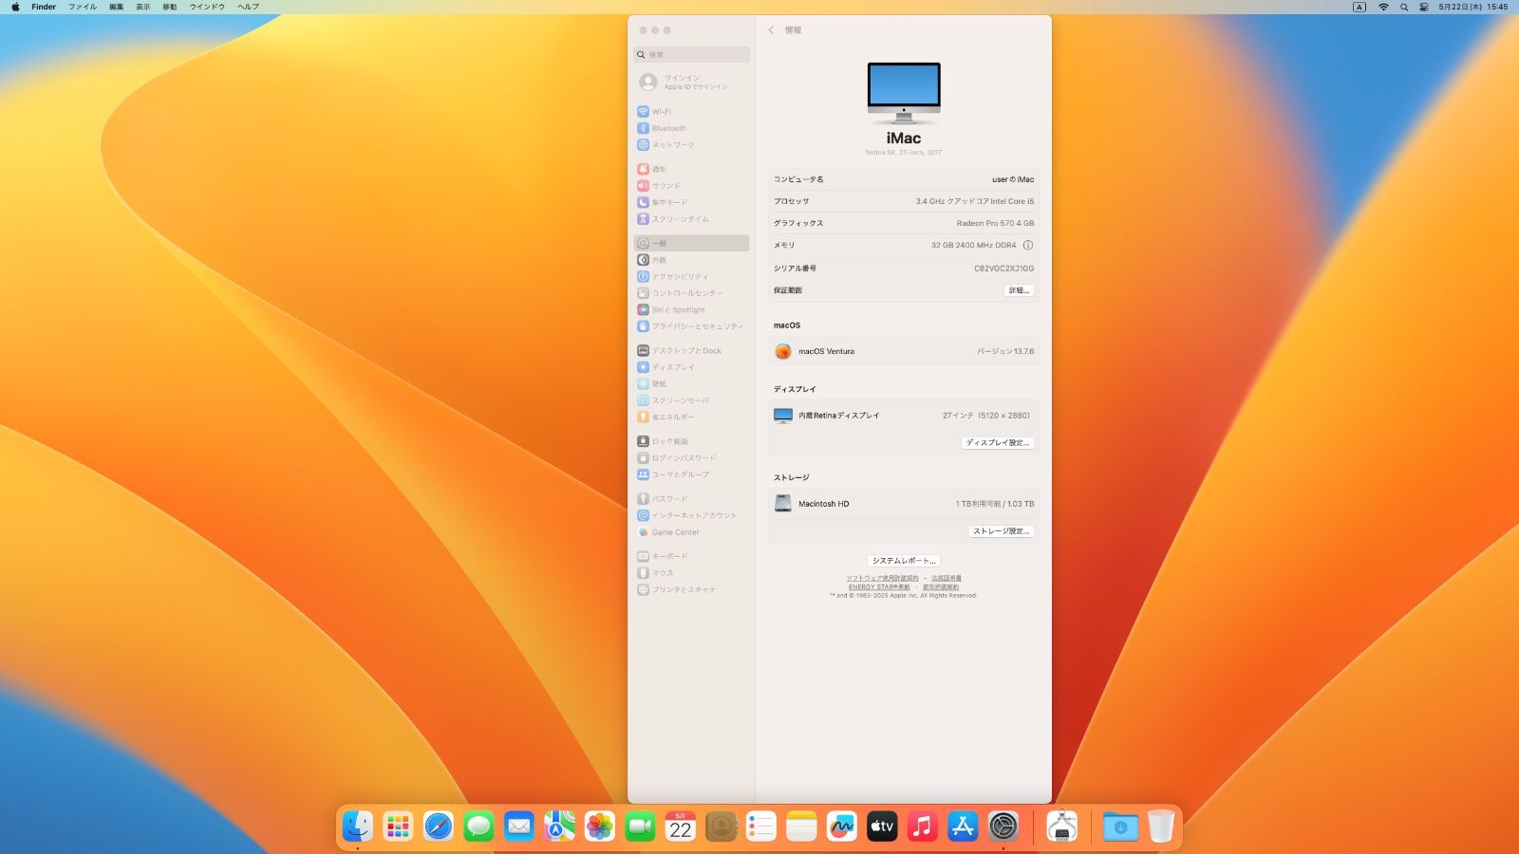Image resolution: width=1519 pixels, height=854 pixels.
Task: Click the memory info (i) icon
Action: click(x=1028, y=245)
